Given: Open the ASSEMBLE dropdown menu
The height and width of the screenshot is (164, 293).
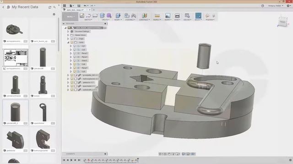Looking at the screenshot, I should pos(130,20).
